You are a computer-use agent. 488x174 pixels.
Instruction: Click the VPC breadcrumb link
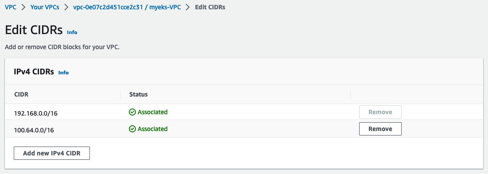(x=11, y=7)
